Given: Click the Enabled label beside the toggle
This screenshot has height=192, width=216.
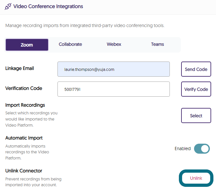Looking at the screenshot, I should (183, 149).
